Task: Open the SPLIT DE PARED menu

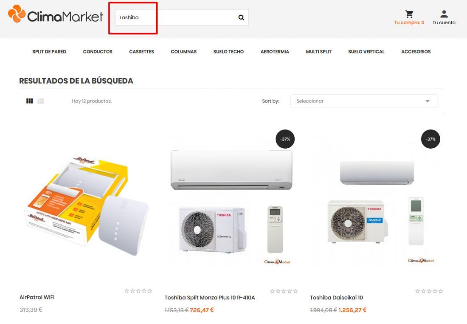Action: [49, 51]
